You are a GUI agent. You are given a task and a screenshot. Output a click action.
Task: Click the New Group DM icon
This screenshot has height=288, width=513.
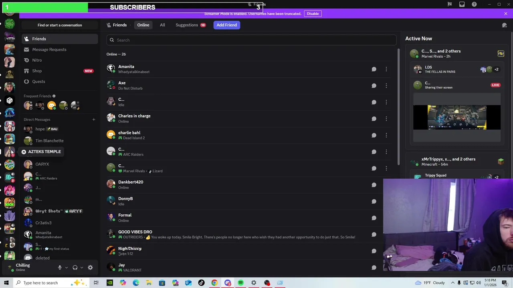pos(504,25)
